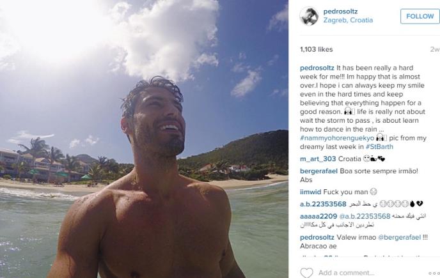Click the 2w post timestamp
Image resolution: width=440 pixels, height=278 pixels.
(435, 49)
